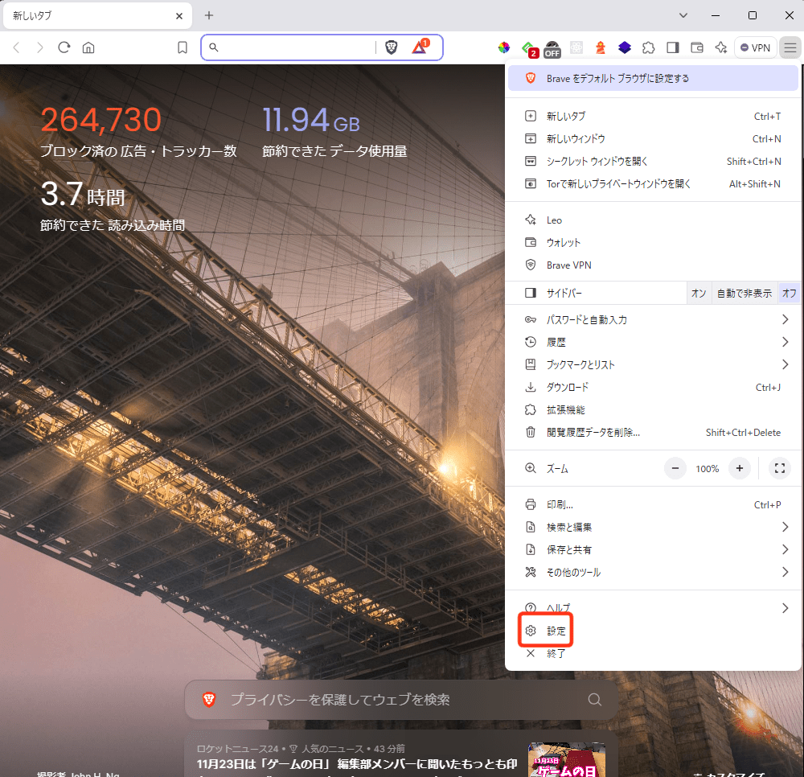Screen dimensions: 804x777
Task: Set sidebar to オン
Action: (x=699, y=294)
